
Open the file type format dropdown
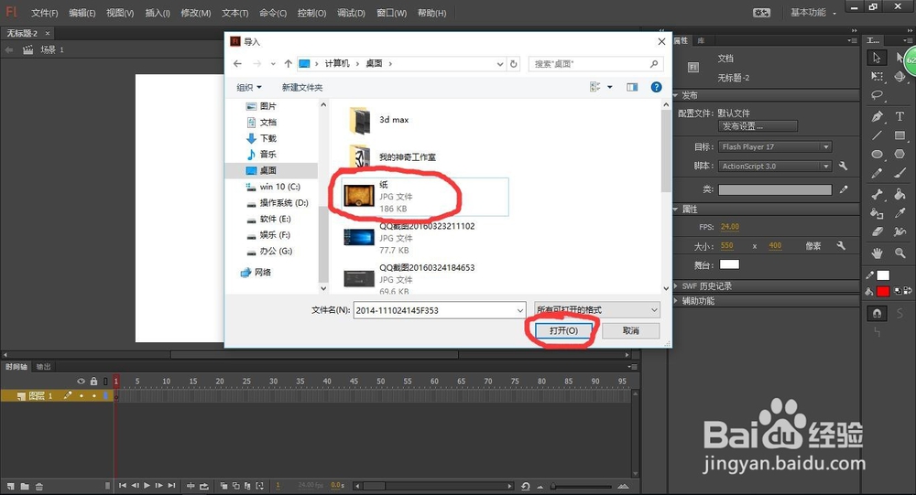click(x=597, y=310)
